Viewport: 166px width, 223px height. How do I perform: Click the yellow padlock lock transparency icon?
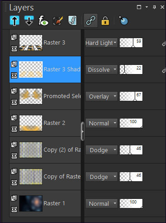pos(105,20)
